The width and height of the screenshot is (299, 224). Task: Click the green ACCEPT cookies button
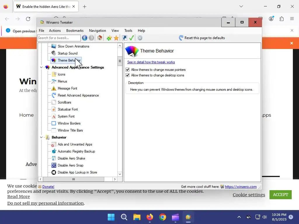[x=281, y=195]
